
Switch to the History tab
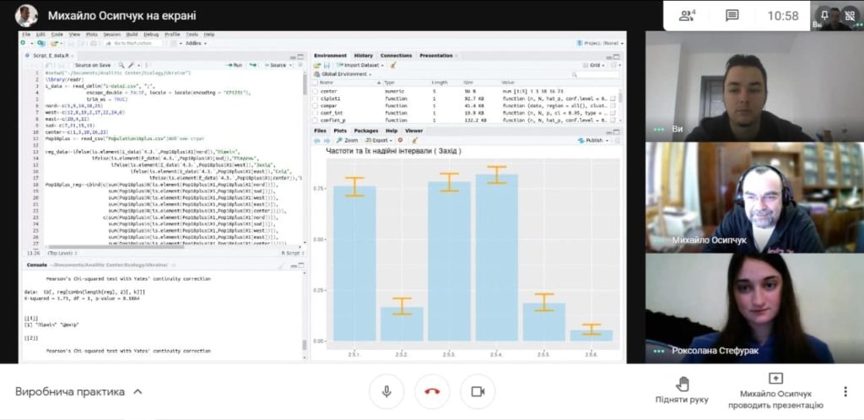pyautogui.click(x=363, y=56)
